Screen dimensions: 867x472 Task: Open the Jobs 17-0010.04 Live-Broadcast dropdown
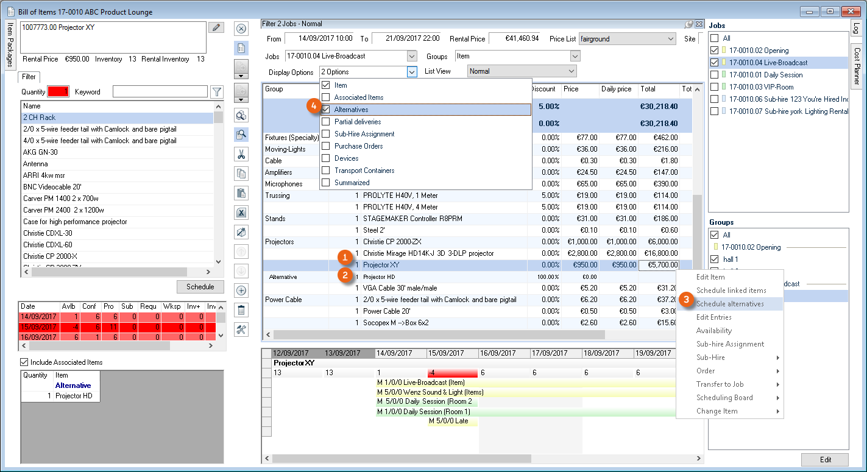coord(411,56)
